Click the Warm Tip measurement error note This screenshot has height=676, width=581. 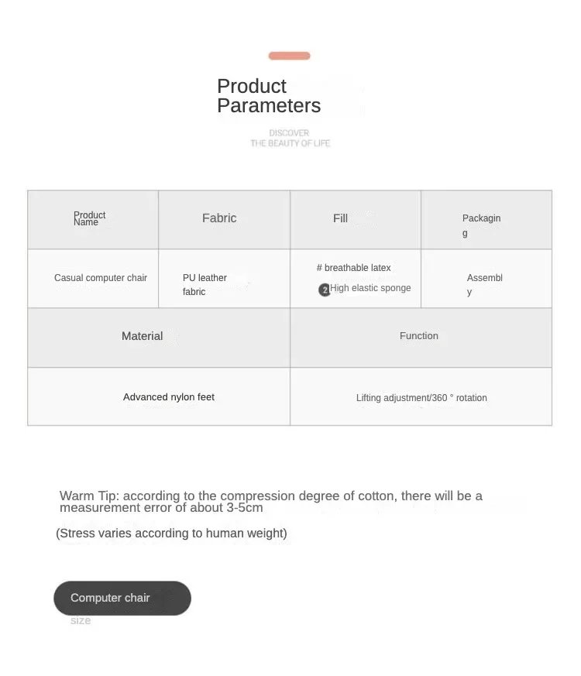tap(270, 502)
